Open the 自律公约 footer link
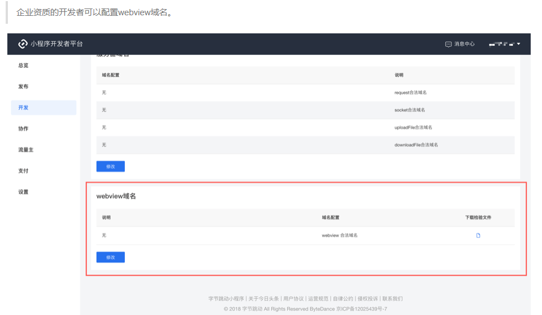 [343, 299]
